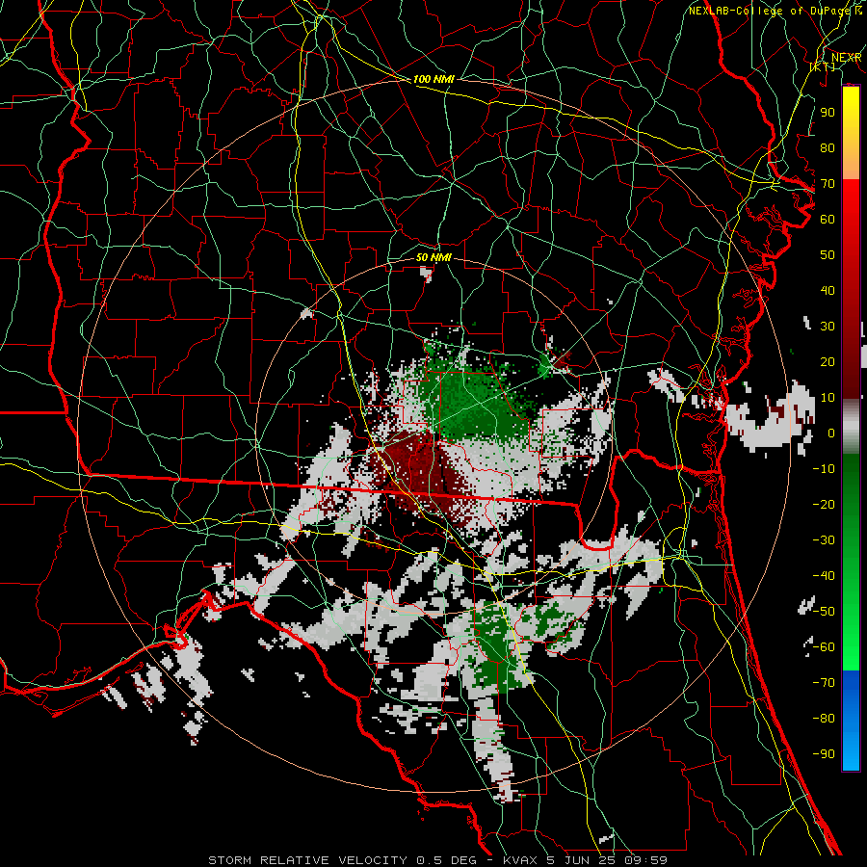Click the 0 value on the velocity scale

tap(831, 433)
